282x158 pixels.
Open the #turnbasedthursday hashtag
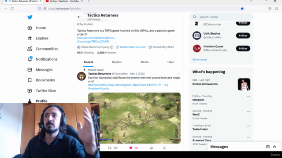coord(101,85)
